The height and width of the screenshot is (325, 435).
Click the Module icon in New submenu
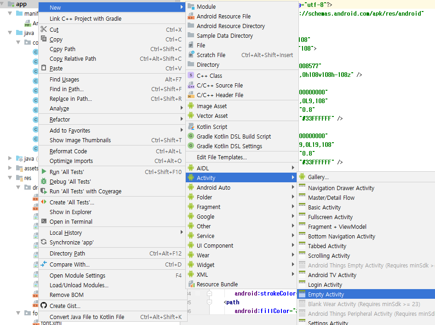191,6
